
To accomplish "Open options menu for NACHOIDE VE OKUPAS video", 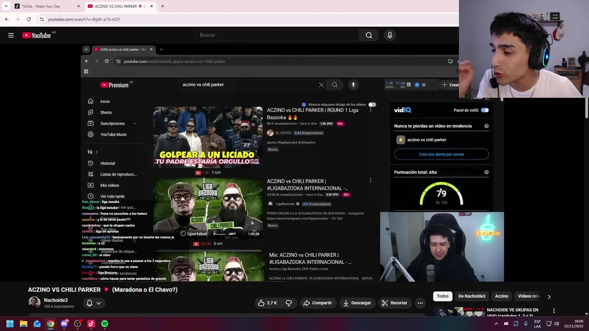I will [554, 311].
